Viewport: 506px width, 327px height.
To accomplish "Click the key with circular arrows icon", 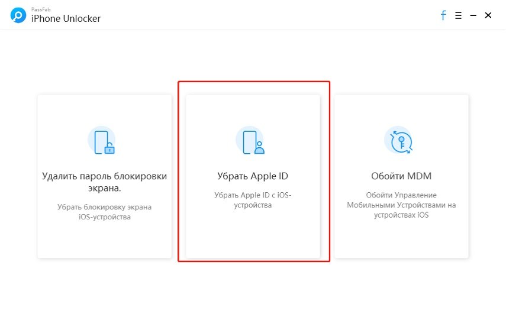I will (x=399, y=141).
